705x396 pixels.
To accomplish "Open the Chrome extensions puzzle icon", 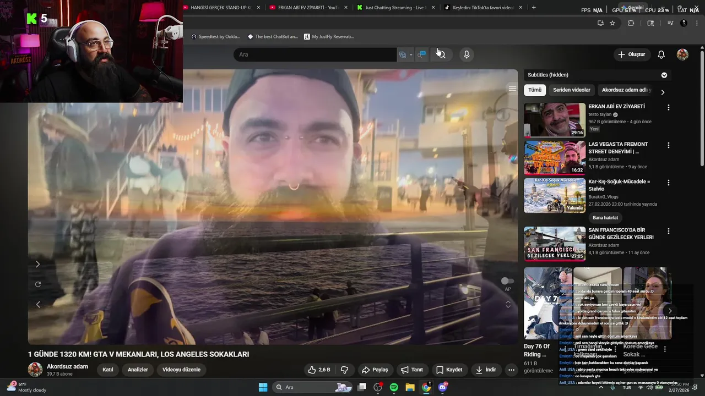I will [x=631, y=23].
